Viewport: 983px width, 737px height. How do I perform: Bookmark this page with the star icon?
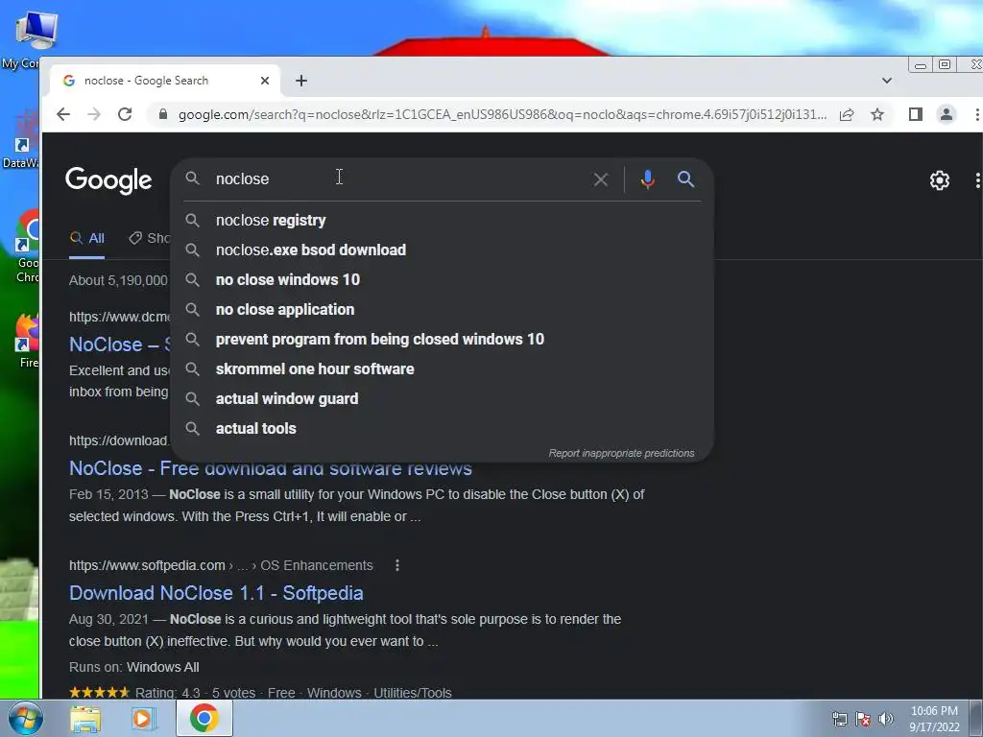877,114
